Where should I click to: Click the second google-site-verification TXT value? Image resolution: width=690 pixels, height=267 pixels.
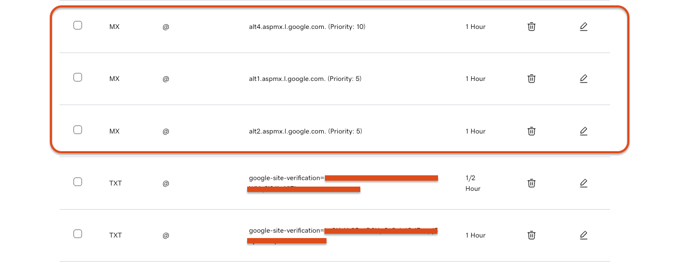tap(343, 235)
